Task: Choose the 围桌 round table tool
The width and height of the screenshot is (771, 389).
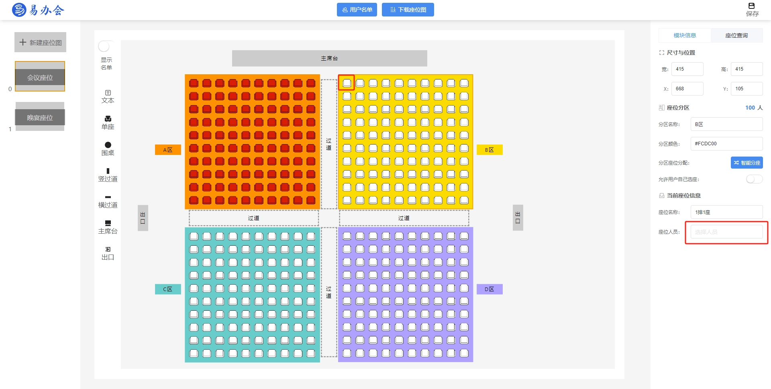Action: tap(108, 145)
